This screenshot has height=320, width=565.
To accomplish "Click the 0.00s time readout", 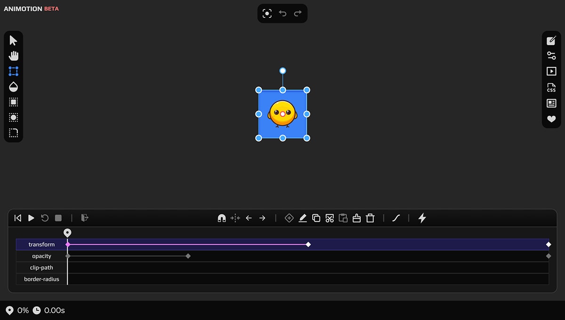I will click(55, 311).
